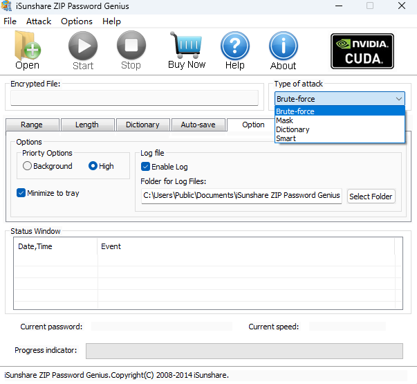417x384 pixels.
Task: Select the High priority radio button
Action: point(93,166)
